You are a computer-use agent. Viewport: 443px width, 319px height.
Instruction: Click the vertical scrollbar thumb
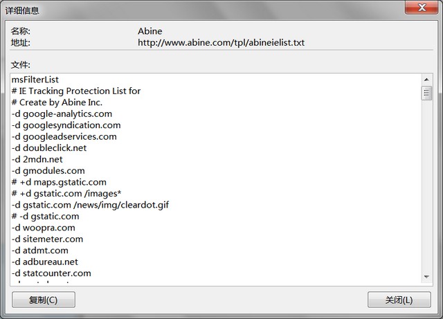[426, 93]
